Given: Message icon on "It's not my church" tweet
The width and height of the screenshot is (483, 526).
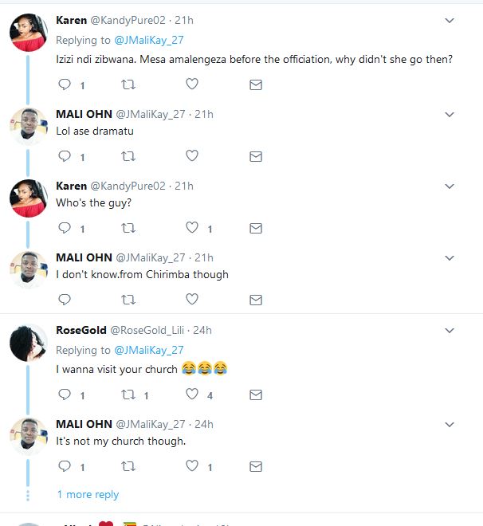Looking at the screenshot, I should 255,466.
